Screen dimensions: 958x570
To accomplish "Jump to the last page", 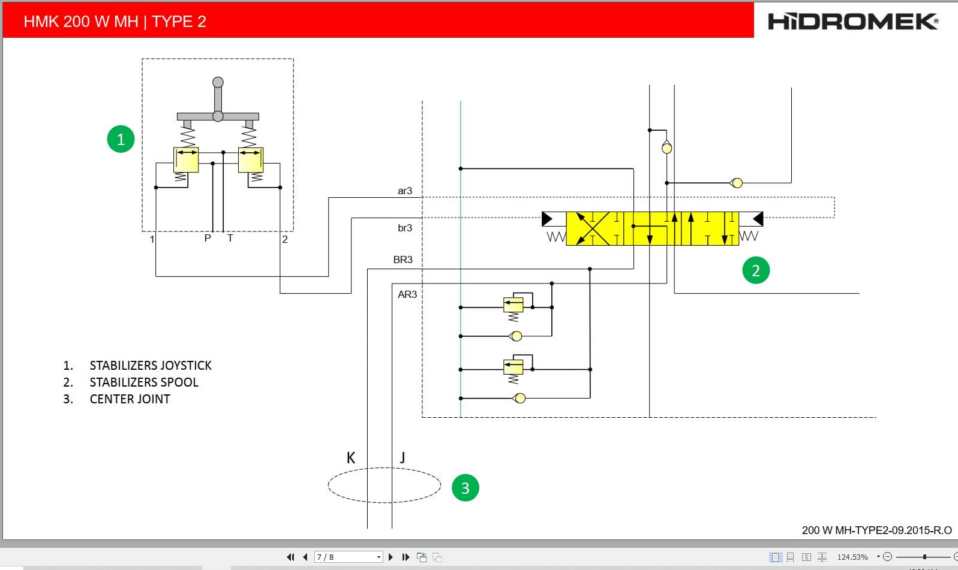I will (406, 557).
